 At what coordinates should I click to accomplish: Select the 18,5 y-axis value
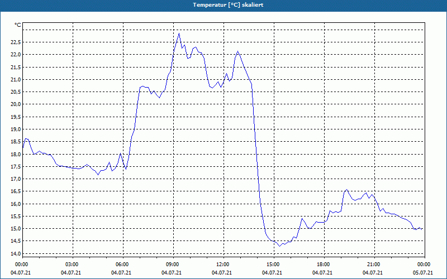[16, 142]
